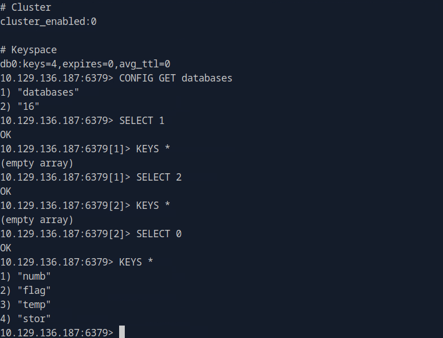This screenshot has height=338, width=443.
Task: Click the SELECT 0 command text
Action: 159,234
